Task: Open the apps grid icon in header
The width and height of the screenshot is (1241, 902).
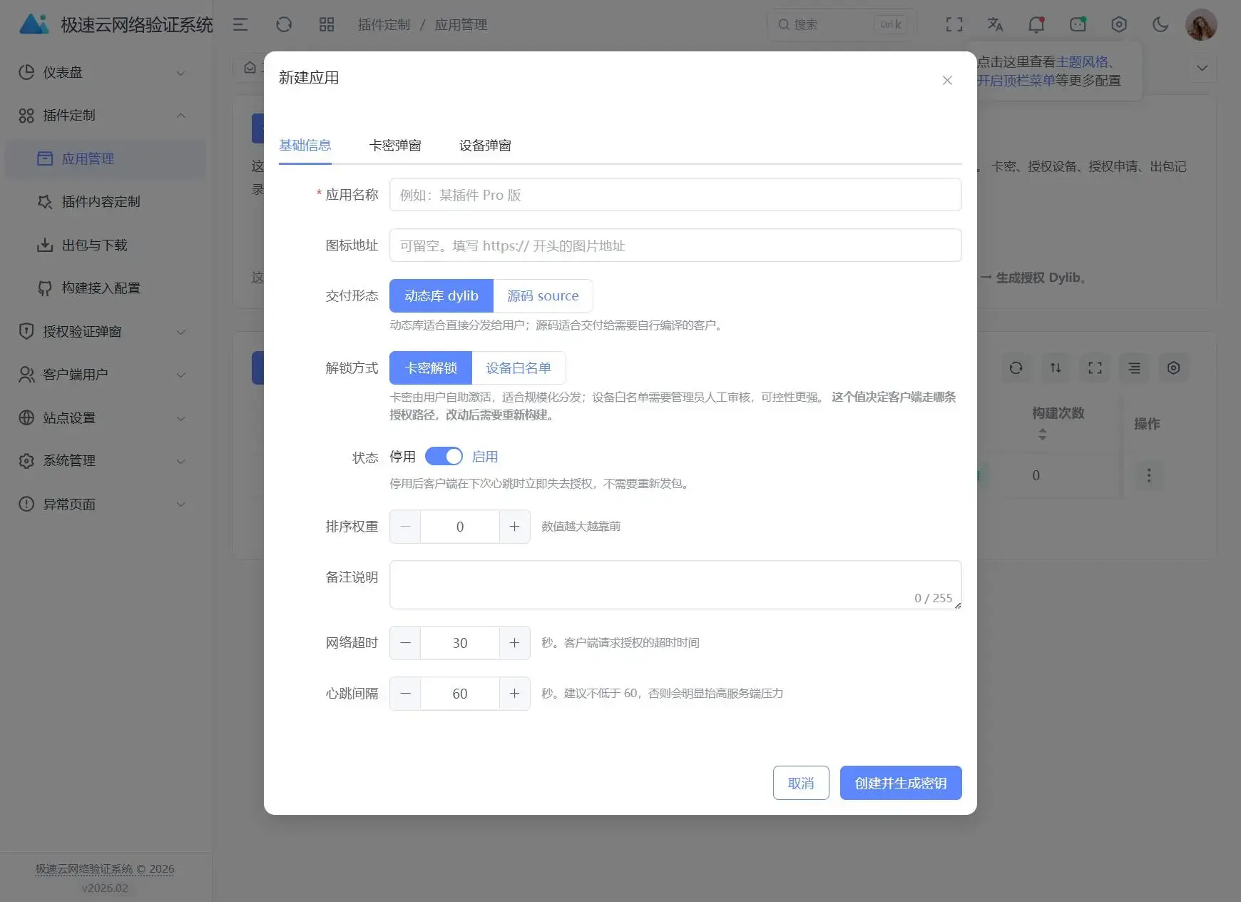Action: [327, 25]
